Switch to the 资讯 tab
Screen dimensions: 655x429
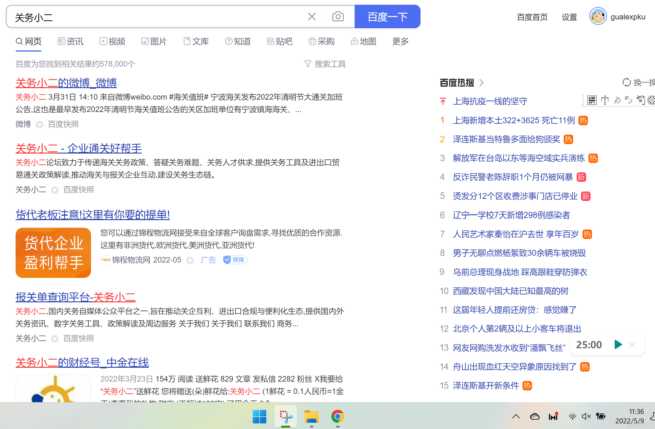(70, 41)
